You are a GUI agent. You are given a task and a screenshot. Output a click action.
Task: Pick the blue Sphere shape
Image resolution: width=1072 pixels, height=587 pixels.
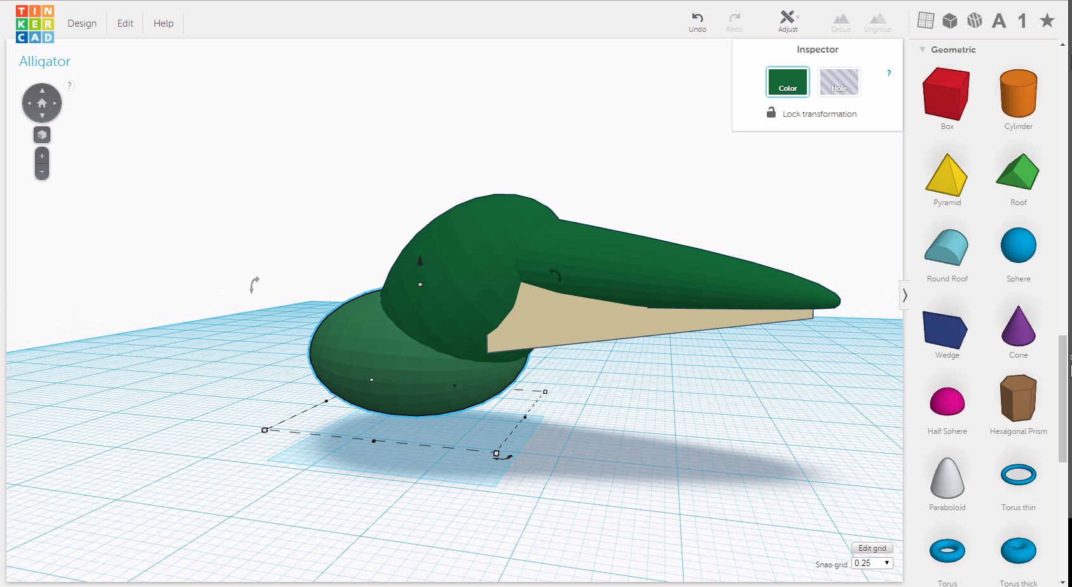1019,245
